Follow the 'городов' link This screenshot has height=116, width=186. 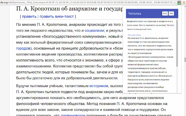click(23, 48)
